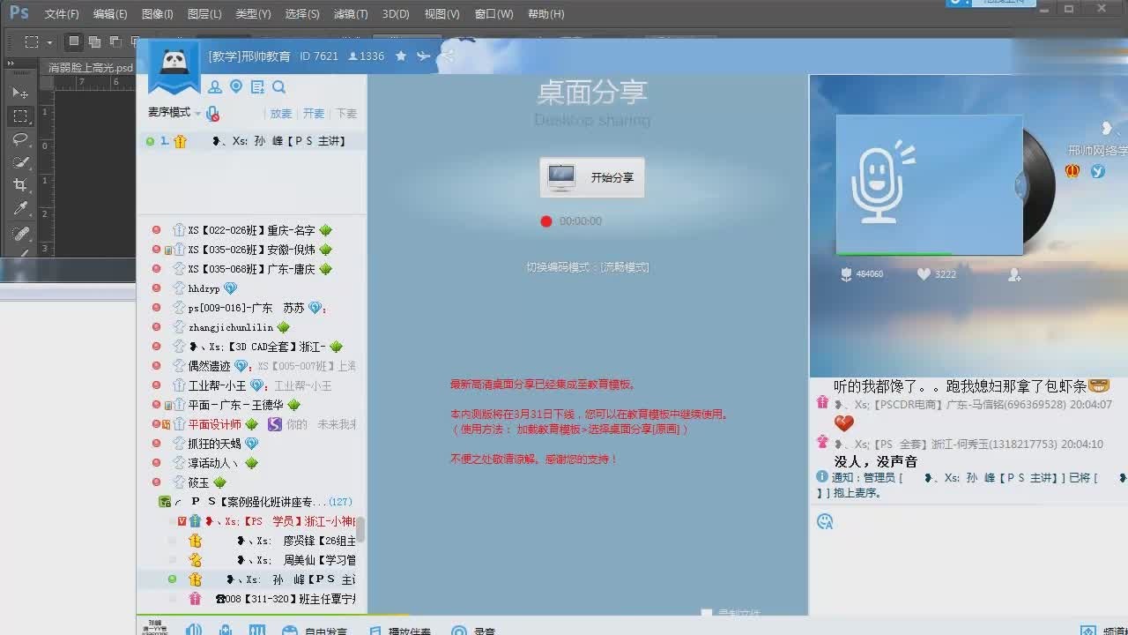Click the search magnifier icon in channel panel
This screenshot has width=1128, height=635.
coord(278,86)
